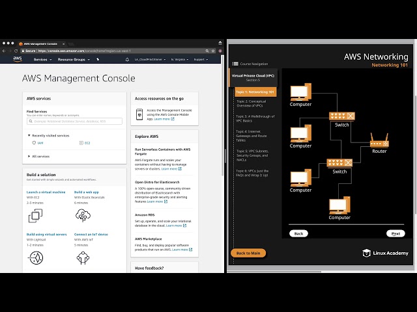Click the Router icon in the diagram

click(x=379, y=140)
